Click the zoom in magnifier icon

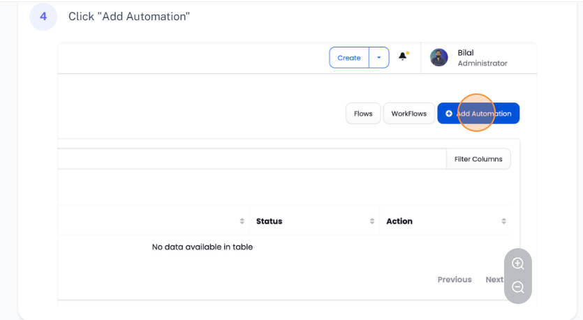pos(518,264)
